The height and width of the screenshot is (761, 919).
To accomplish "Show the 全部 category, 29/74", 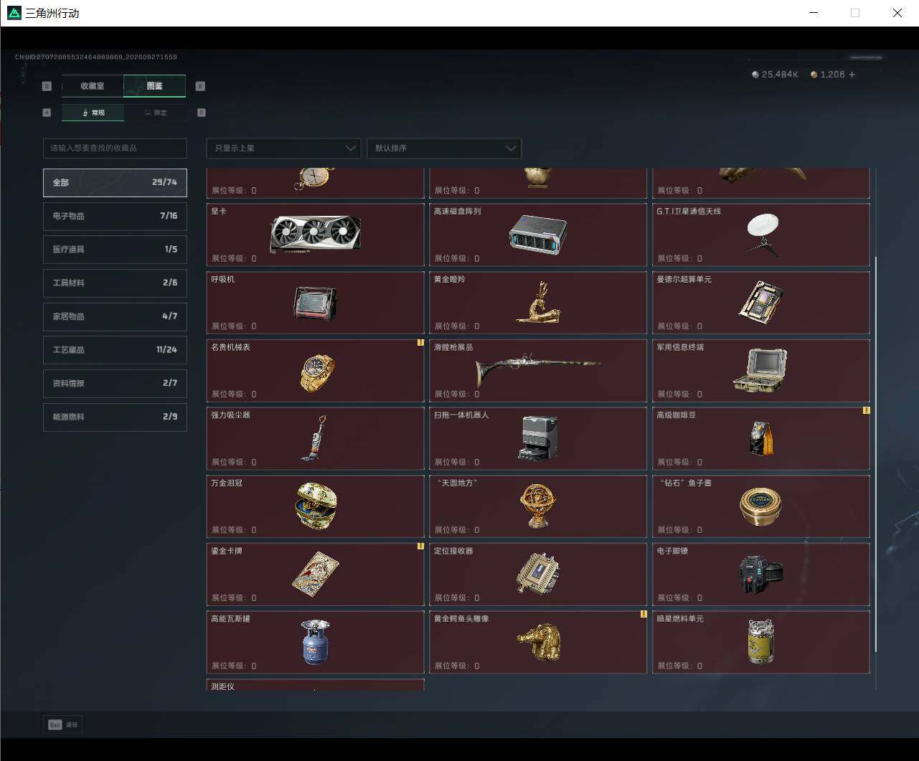I will 115,183.
